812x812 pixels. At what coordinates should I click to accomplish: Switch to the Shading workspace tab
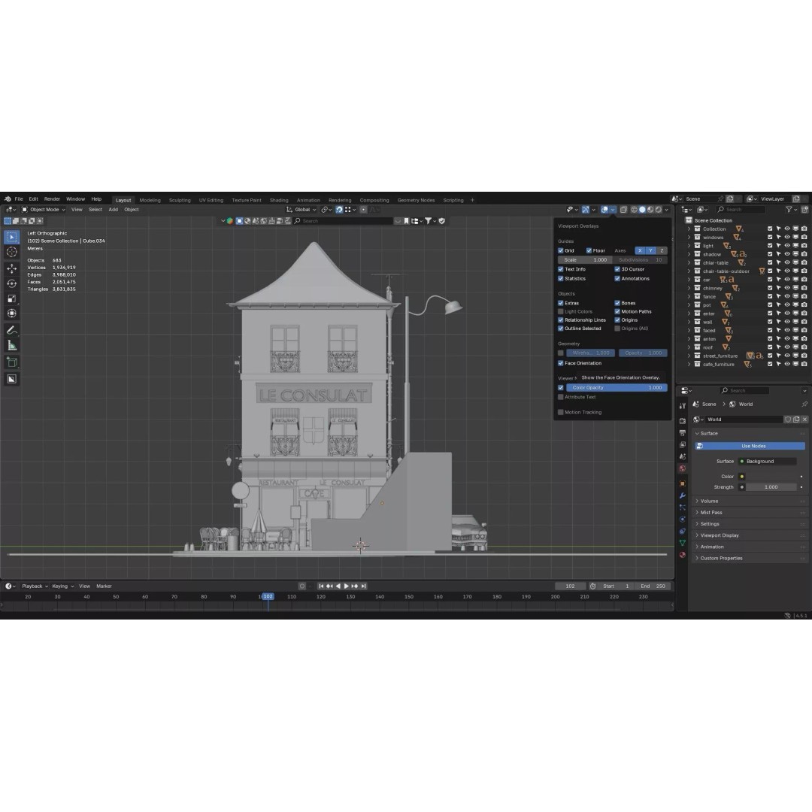(x=279, y=201)
